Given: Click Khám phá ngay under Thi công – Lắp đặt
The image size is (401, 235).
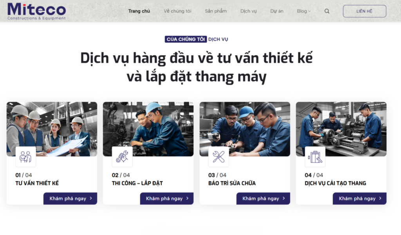Looking at the screenshot, I should [x=167, y=199].
